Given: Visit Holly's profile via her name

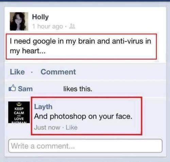Looking at the screenshot, I should [x=40, y=17].
